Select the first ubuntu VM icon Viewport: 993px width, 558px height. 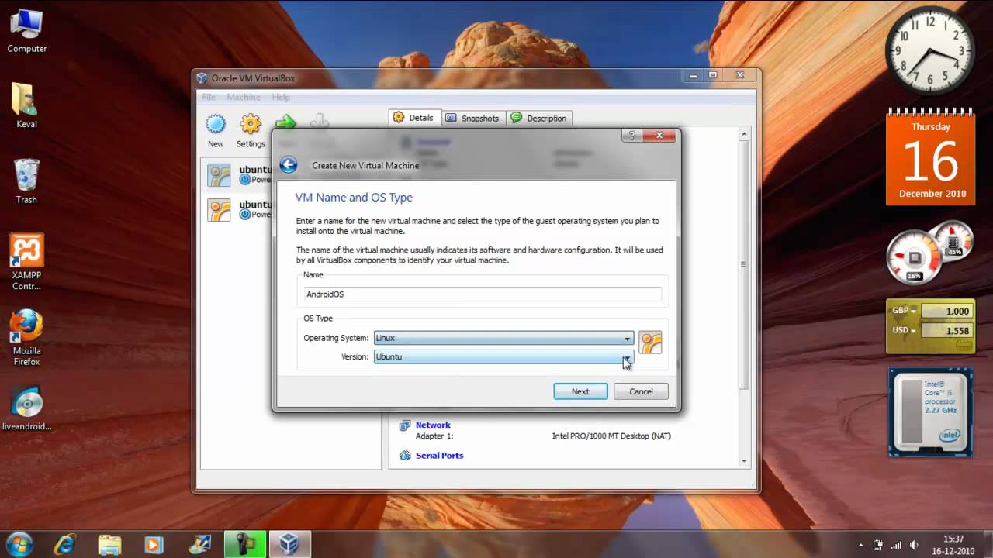[219, 174]
